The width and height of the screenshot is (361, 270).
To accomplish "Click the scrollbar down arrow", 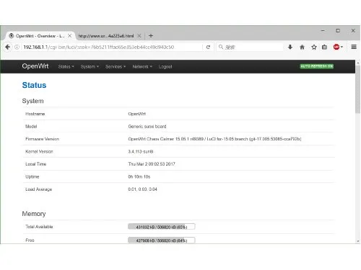I will pos(358,240).
